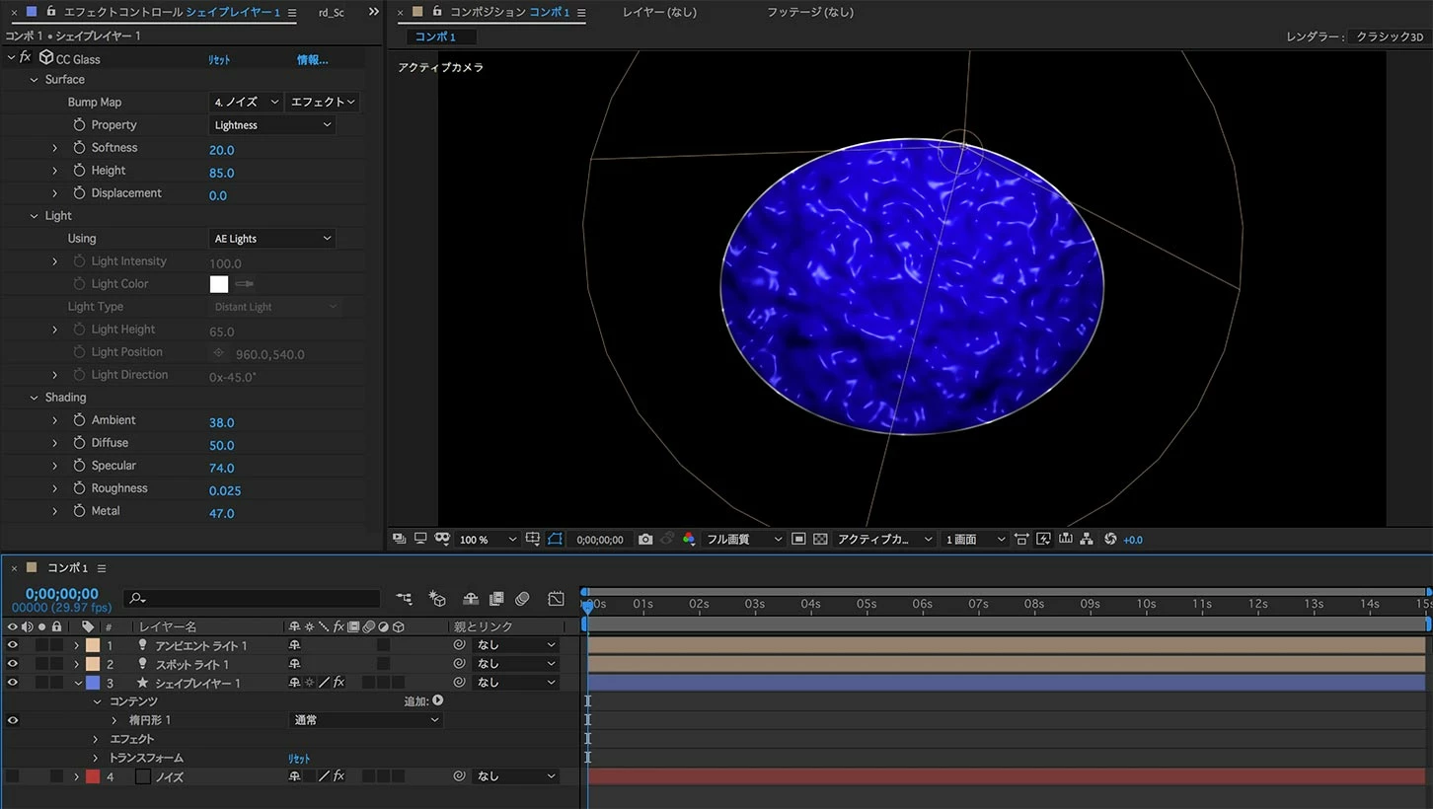This screenshot has width=1433, height=809.
Task: Click the red label color of ノイズ
Action: coord(93,776)
